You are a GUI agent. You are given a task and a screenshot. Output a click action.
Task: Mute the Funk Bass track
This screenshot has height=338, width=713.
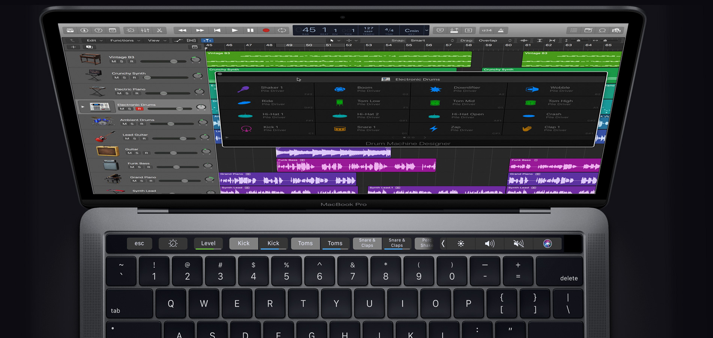click(132, 167)
